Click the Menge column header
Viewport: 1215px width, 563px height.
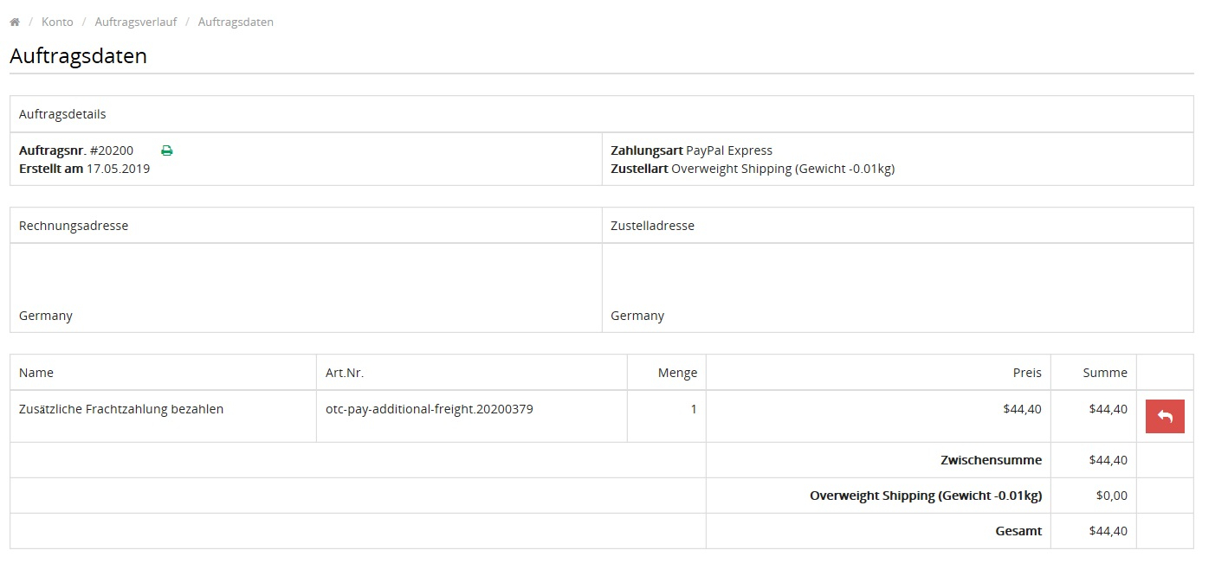[677, 373]
